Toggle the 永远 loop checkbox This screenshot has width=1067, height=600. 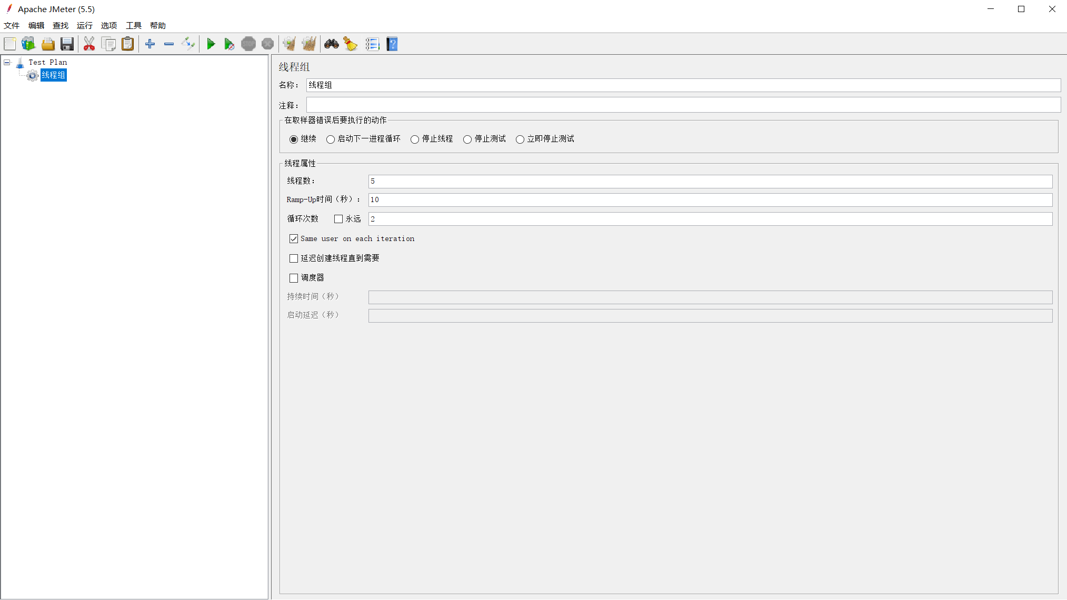[x=338, y=219]
